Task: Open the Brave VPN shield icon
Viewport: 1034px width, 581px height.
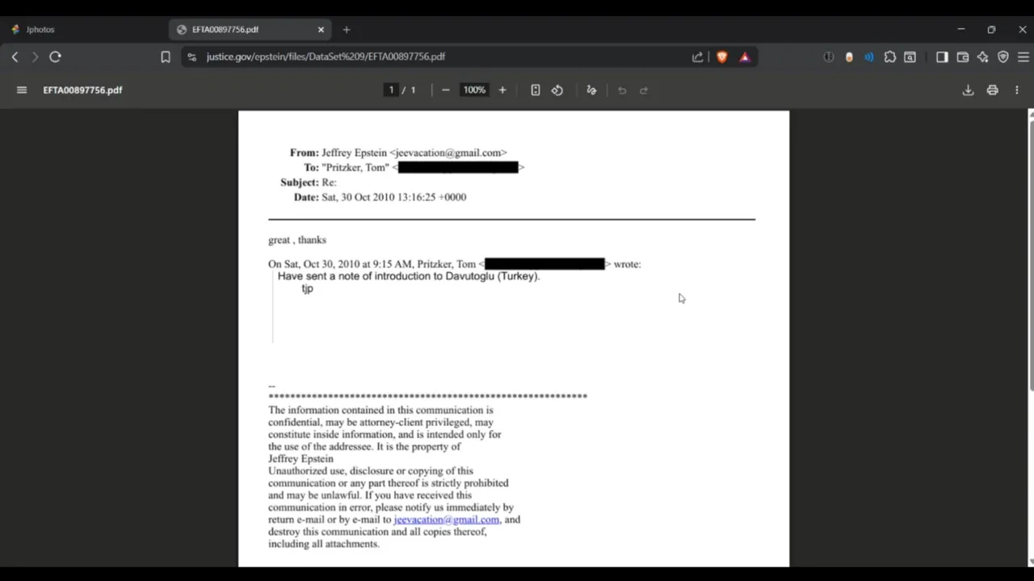Action: [x=1002, y=56]
